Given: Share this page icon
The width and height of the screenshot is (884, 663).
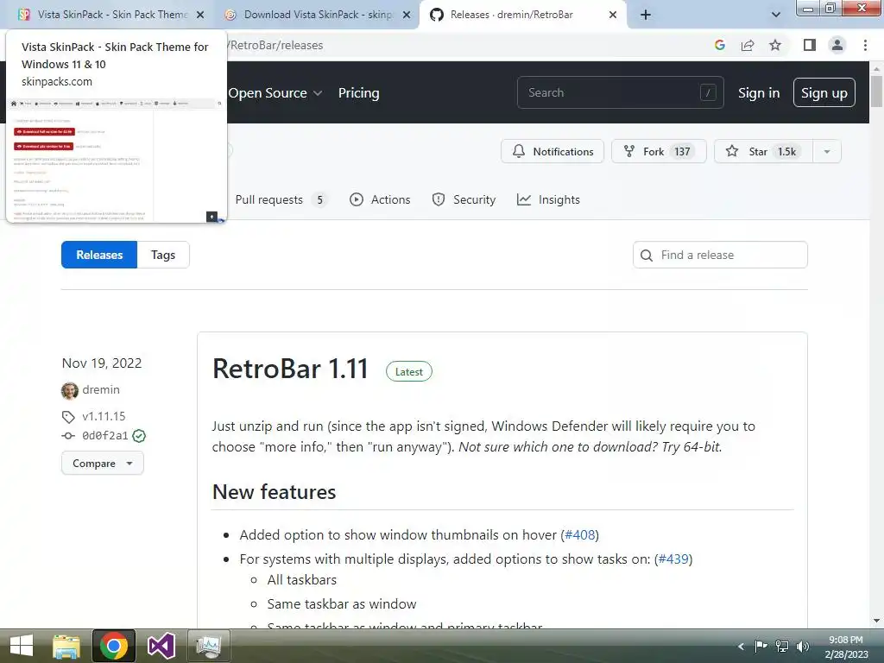Looking at the screenshot, I should point(748,45).
